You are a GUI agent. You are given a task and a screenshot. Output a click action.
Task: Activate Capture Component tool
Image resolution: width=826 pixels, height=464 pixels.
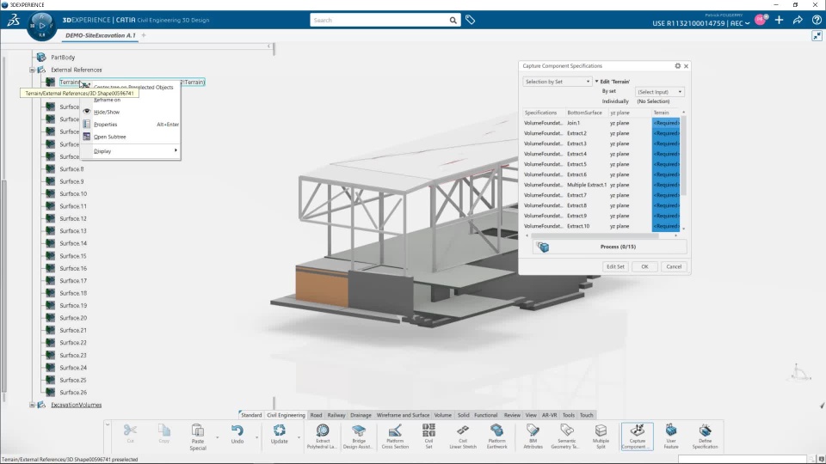(637, 437)
